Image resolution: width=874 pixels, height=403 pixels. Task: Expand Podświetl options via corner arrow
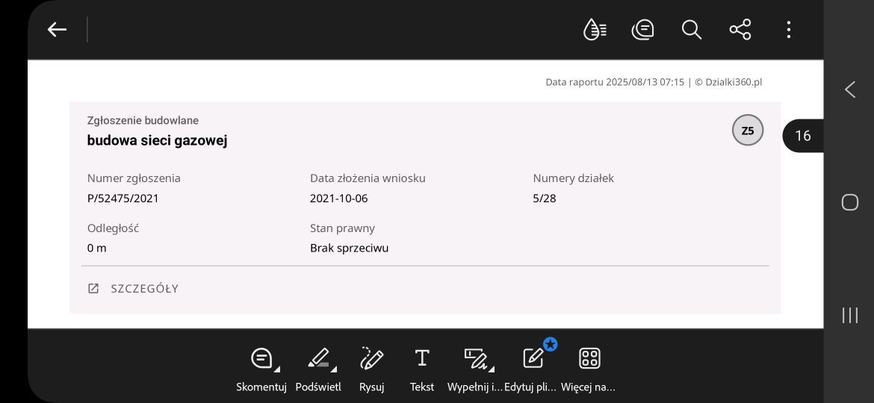(333, 369)
